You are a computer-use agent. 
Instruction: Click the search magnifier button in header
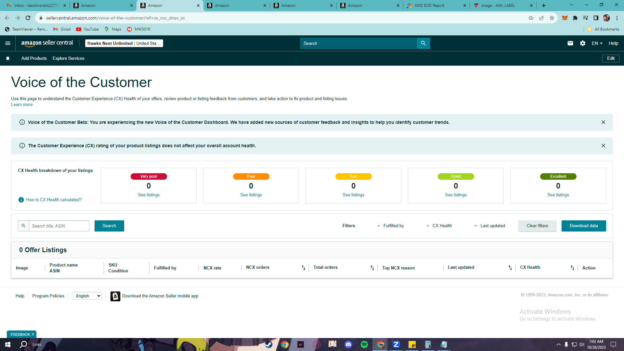click(423, 43)
